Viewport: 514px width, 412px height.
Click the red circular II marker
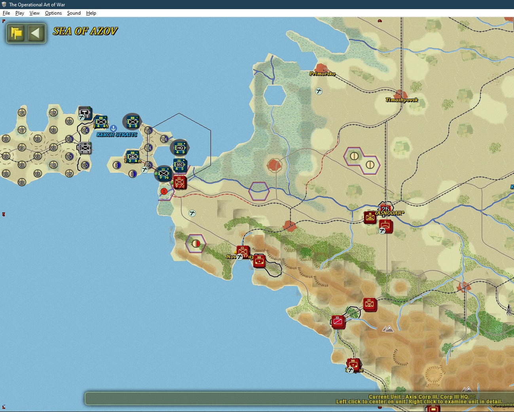pos(164,191)
